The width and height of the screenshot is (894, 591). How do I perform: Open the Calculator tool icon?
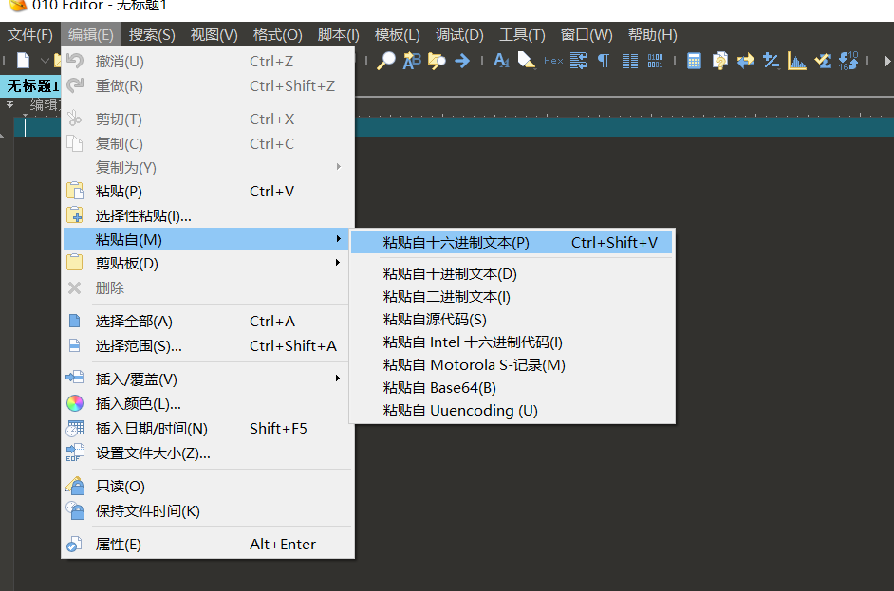pyautogui.click(x=695, y=61)
